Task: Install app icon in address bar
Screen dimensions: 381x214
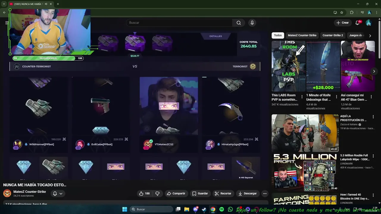Action: (335, 12)
